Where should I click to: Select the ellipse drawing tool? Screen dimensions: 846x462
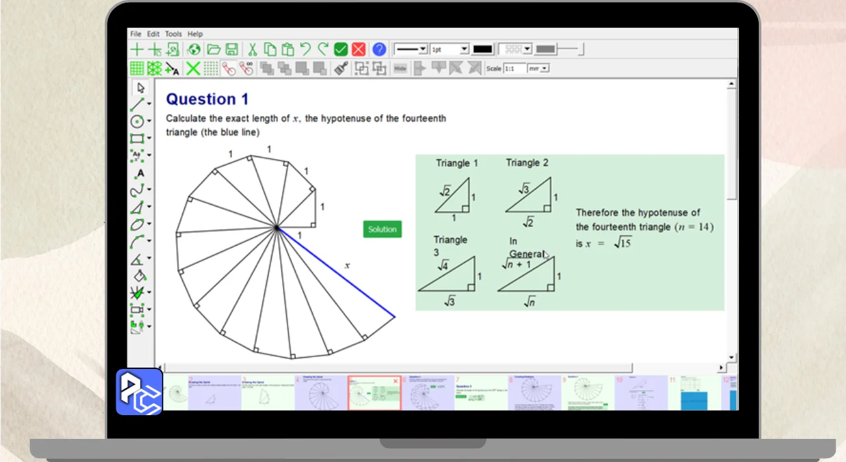coord(137,224)
